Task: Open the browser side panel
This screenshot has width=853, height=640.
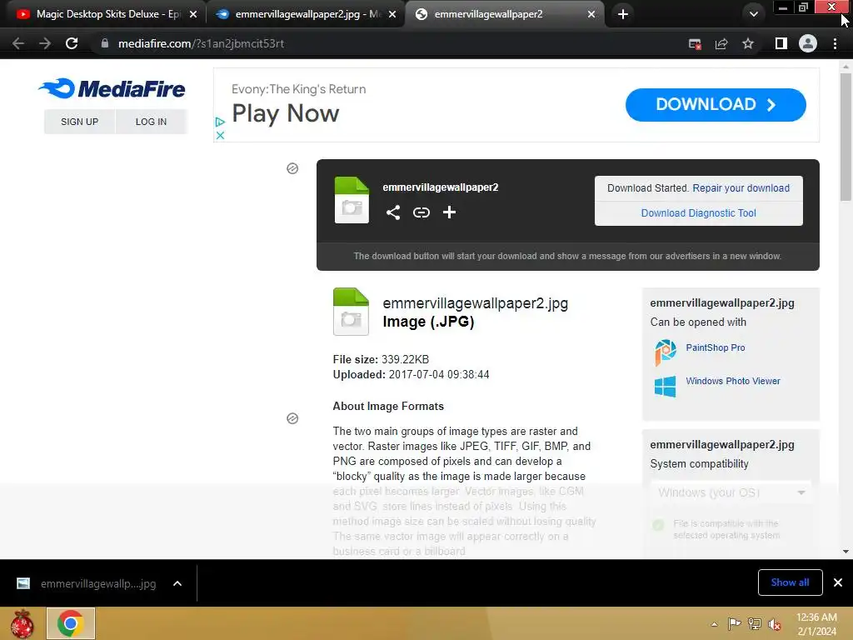Action: pos(781,43)
